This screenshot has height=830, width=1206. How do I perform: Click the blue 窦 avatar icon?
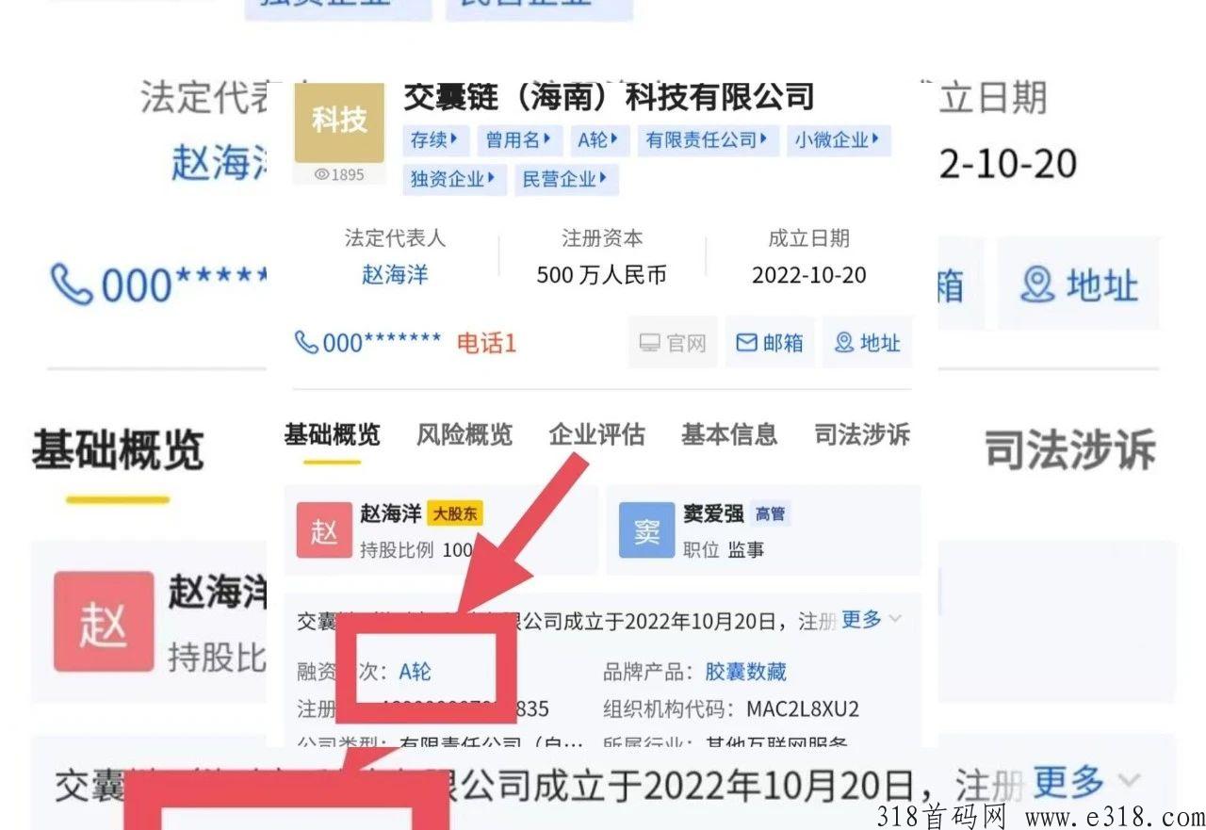click(647, 530)
